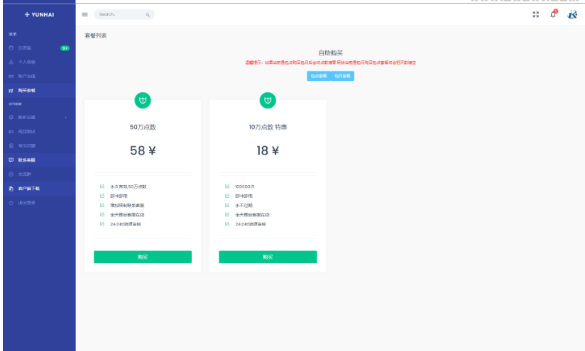Switch to the 包点套餐 tab

click(x=319, y=76)
